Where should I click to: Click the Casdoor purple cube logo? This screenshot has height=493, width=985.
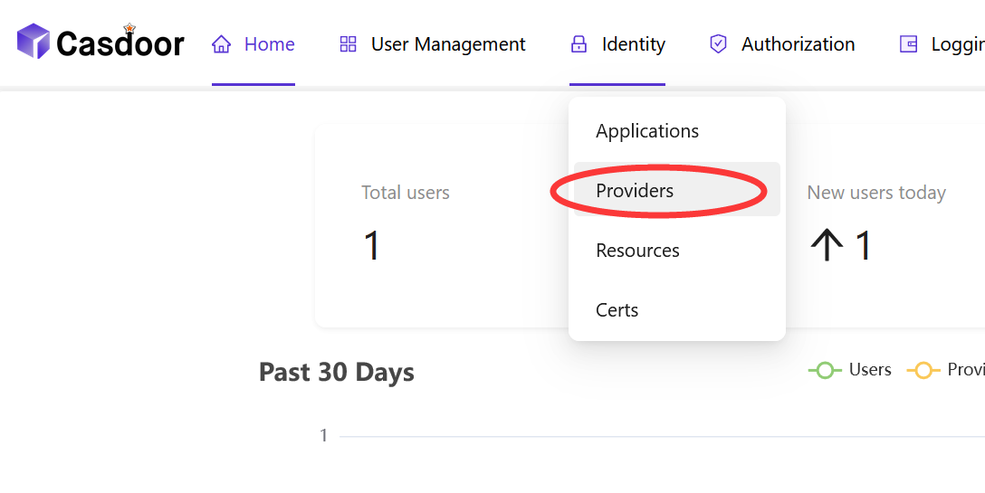click(x=33, y=43)
